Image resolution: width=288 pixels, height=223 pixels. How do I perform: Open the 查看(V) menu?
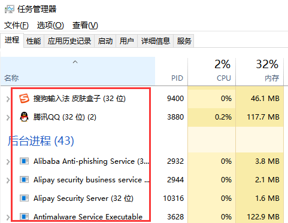(x=85, y=25)
